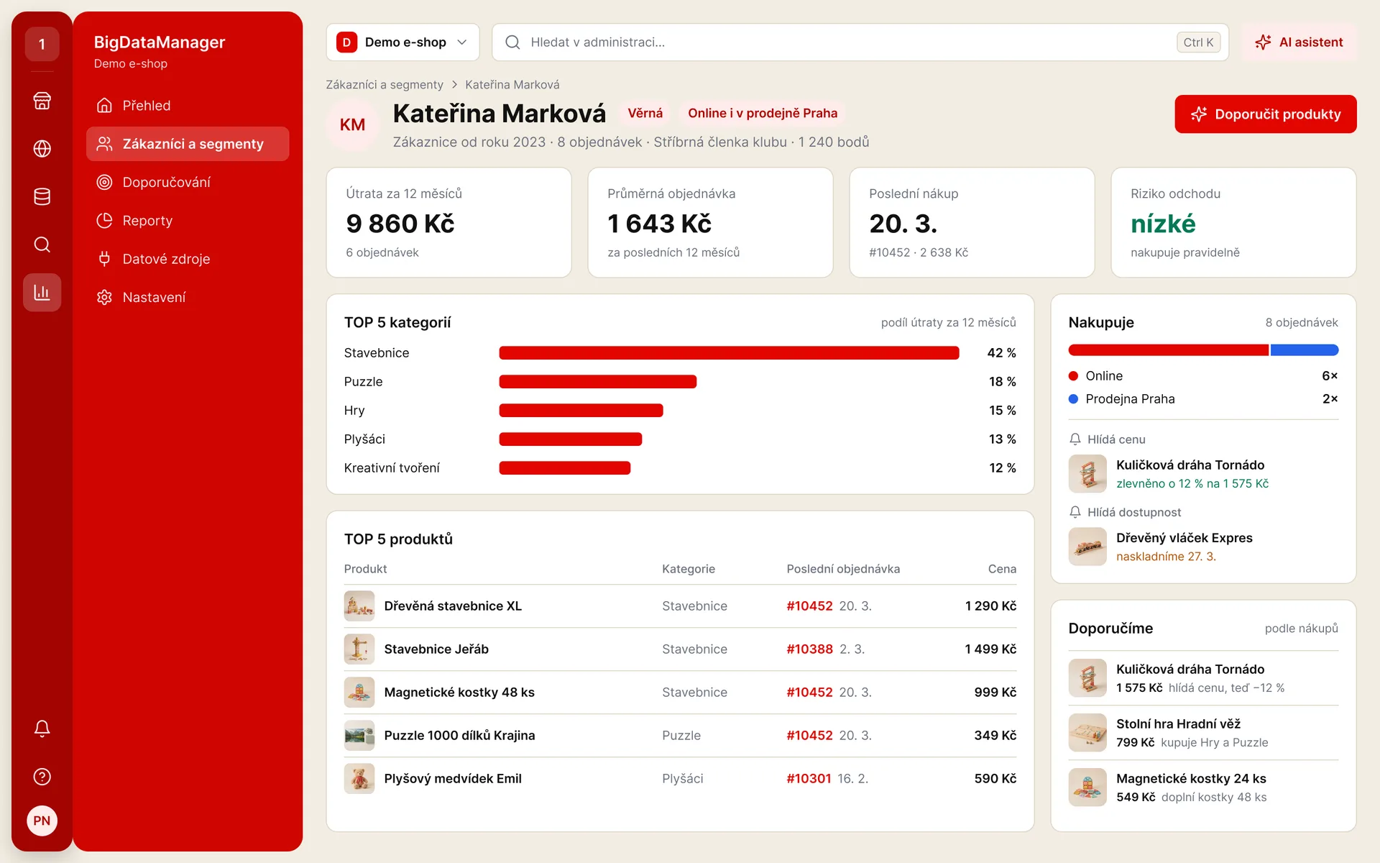Click the Zákazníci a segmenty breadcrumb link
Viewport: 1380px width, 863px height.
(385, 85)
